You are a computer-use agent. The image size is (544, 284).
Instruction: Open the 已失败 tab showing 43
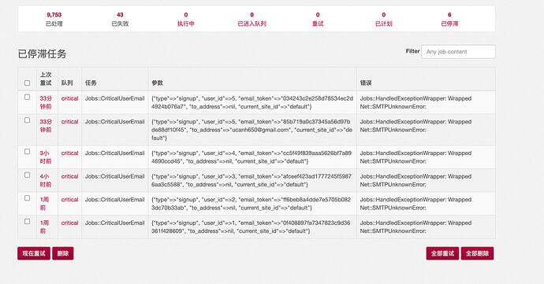coord(120,19)
